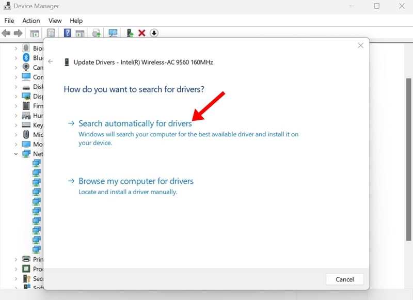Collapse the Network adapters tree node
Viewport: 413px width, 300px height.
click(16, 154)
